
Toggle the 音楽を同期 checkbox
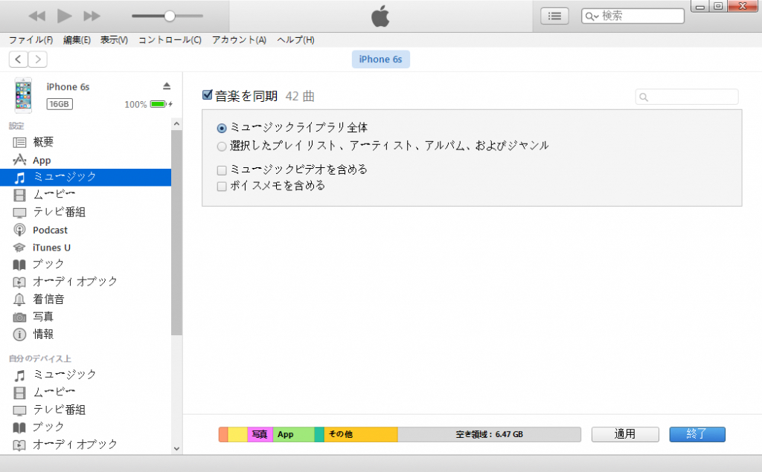pyautogui.click(x=208, y=94)
